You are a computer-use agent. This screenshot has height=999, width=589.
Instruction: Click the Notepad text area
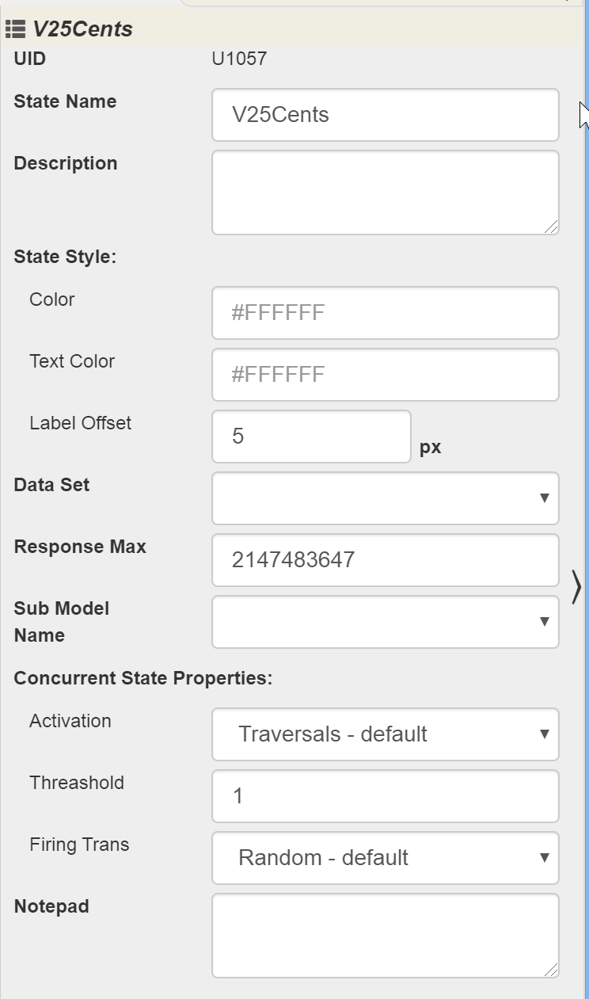click(385, 936)
